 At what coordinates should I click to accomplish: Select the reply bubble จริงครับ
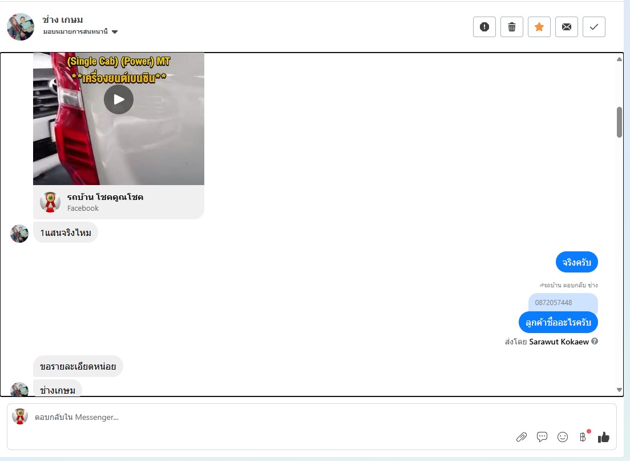coord(576,262)
